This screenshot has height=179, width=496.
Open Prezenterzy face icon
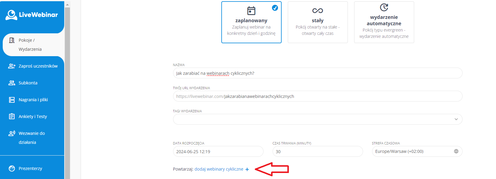coord(12,168)
